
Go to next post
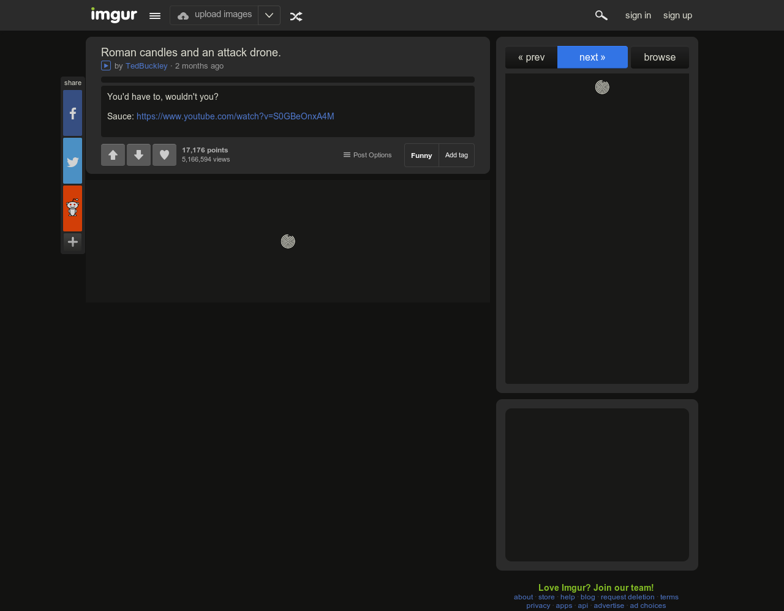592,57
